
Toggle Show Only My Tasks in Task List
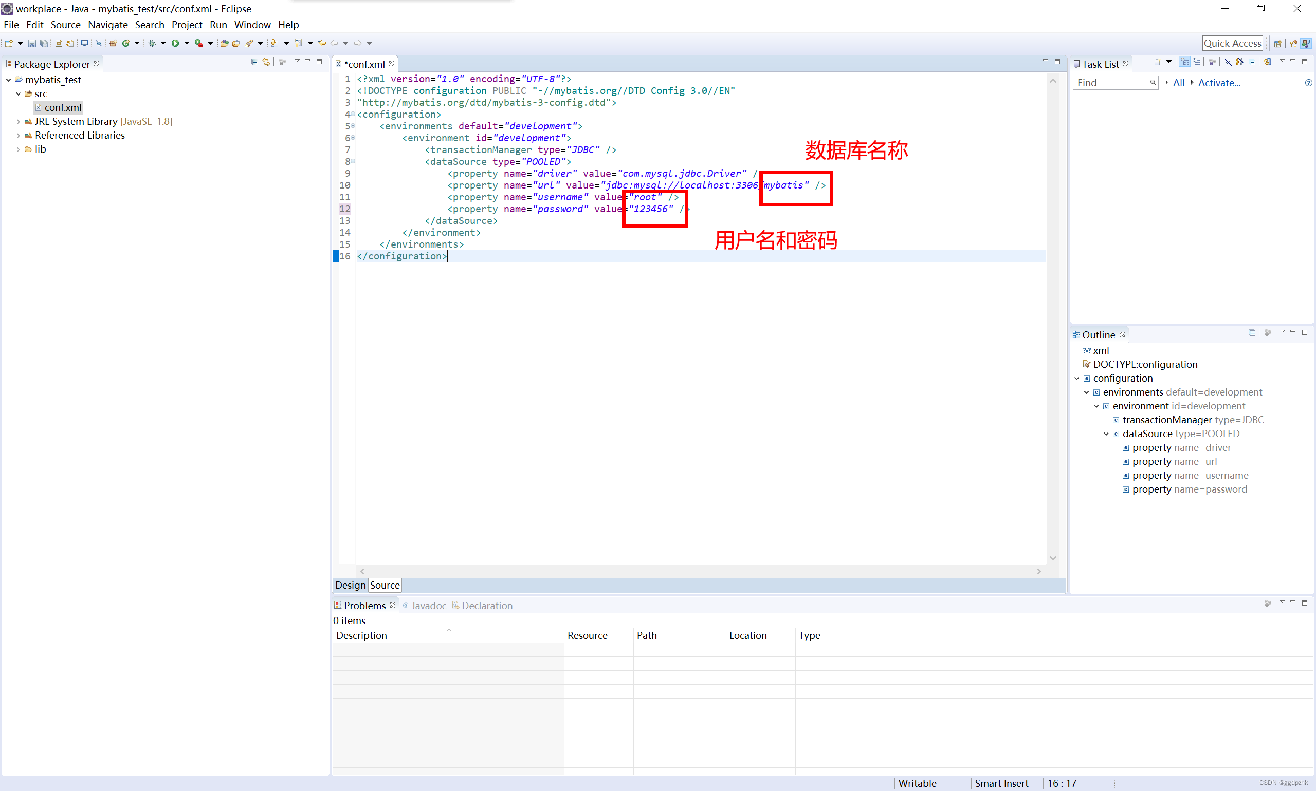click(x=1240, y=62)
